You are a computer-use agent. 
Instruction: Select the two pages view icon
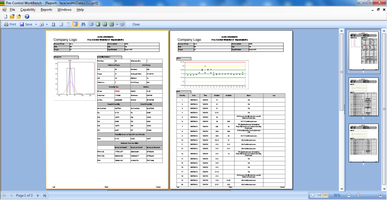point(105,25)
